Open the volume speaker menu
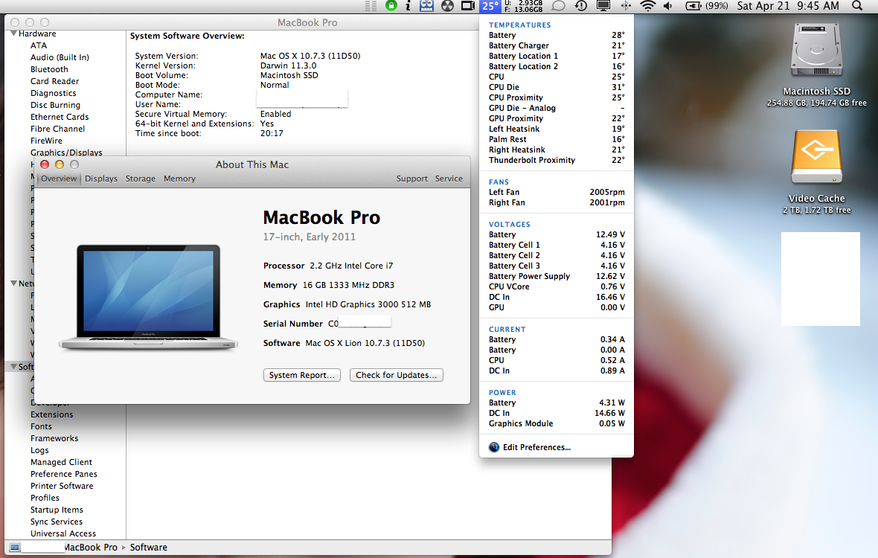This screenshot has height=558, width=878. click(668, 6)
